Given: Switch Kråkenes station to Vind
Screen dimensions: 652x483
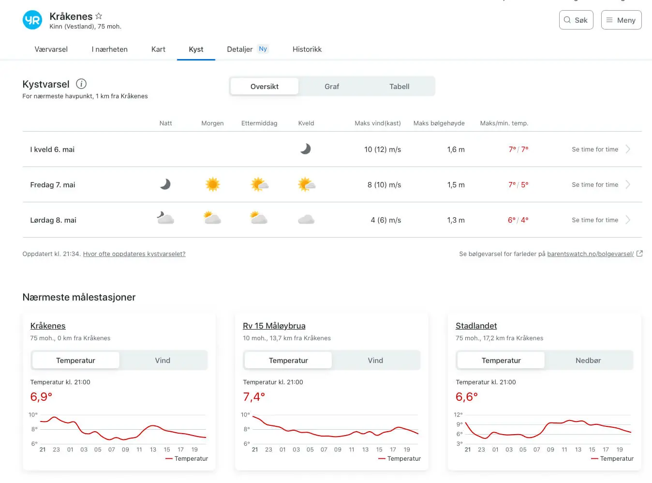Looking at the screenshot, I should pos(163,361).
